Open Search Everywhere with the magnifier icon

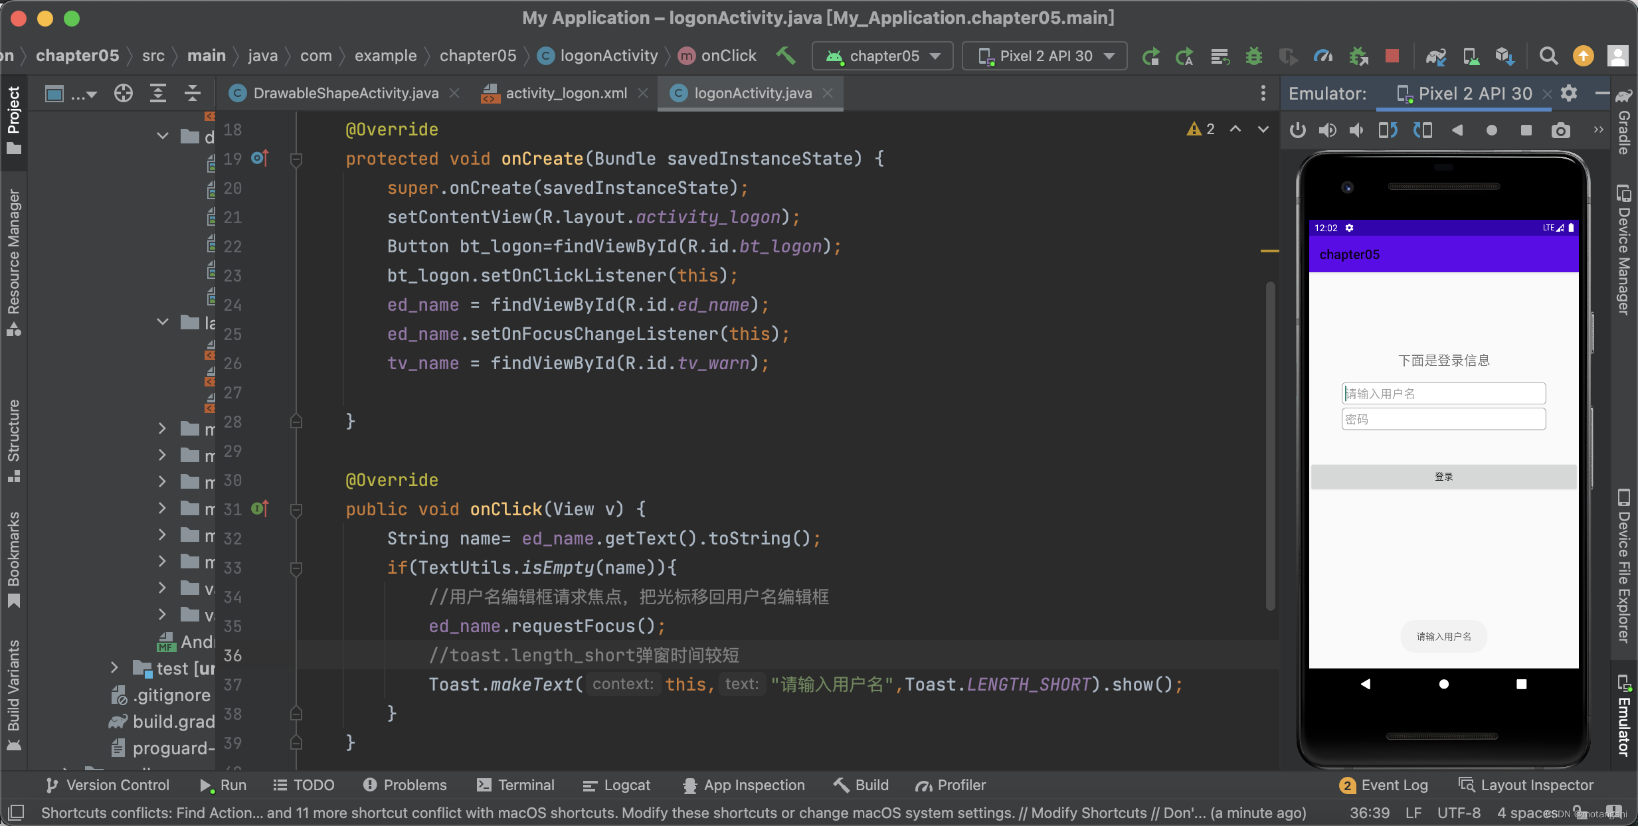tap(1548, 56)
